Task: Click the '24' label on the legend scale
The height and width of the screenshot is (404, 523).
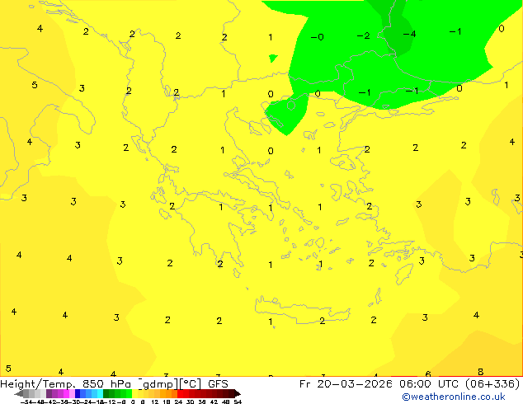Action: [178, 402]
